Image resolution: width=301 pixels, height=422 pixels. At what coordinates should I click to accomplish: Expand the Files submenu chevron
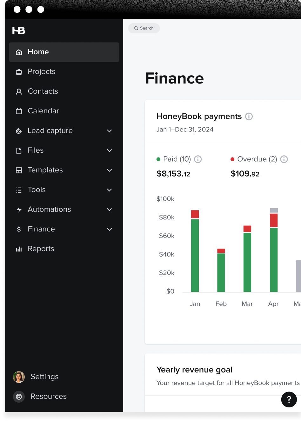click(110, 151)
